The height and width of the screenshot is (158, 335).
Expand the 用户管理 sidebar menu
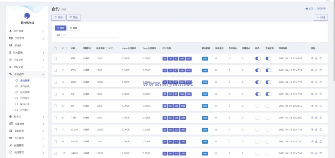26,31
